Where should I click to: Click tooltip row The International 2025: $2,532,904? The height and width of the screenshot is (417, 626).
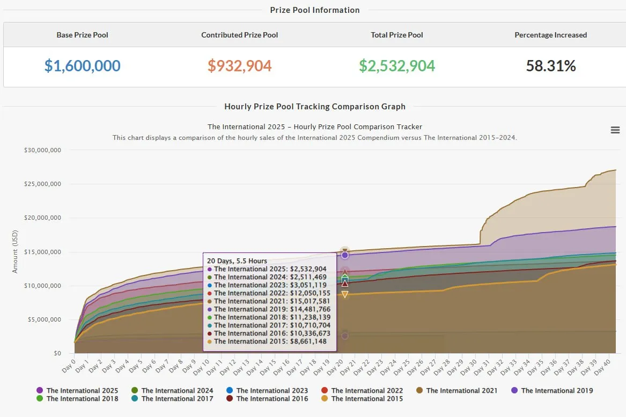point(267,269)
